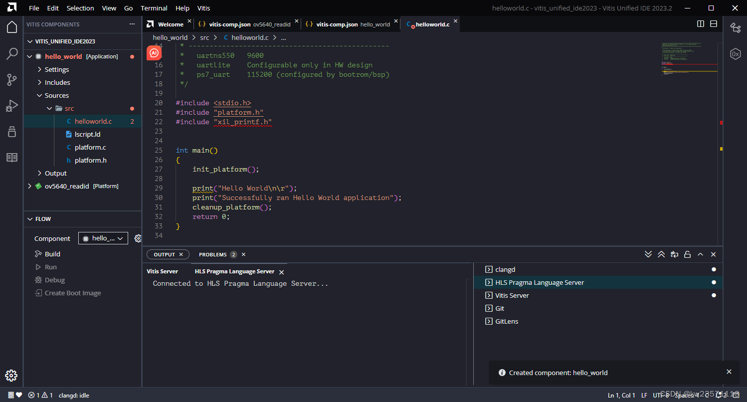Image resolution: width=747 pixels, height=402 pixels.
Task: Open platform.h in the file tree
Action: click(x=91, y=160)
